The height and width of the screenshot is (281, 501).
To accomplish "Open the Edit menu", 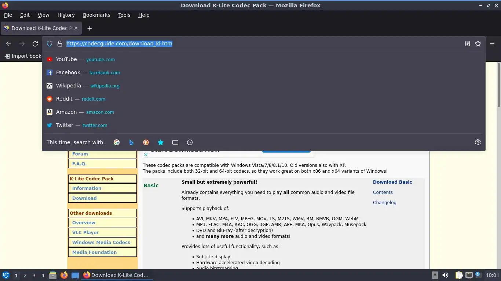I will 25,15.
